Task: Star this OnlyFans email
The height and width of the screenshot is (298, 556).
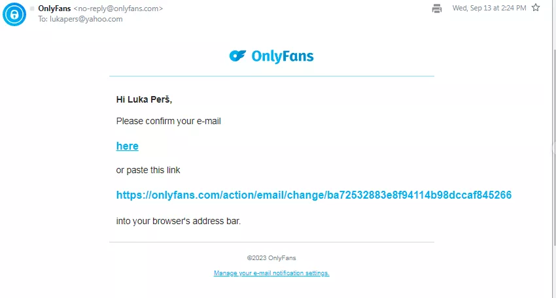Action: 536,8
